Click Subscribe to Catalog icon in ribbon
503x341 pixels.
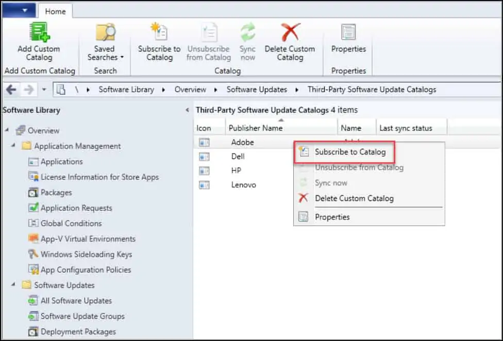point(159,31)
